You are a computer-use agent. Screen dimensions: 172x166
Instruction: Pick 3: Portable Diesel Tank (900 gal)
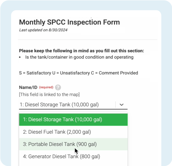click(60, 144)
